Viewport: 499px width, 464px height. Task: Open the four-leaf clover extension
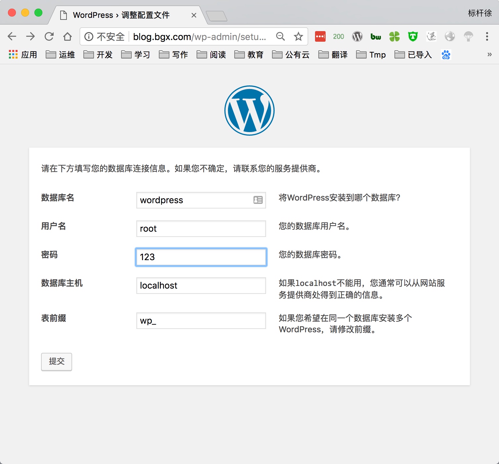(x=394, y=36)
